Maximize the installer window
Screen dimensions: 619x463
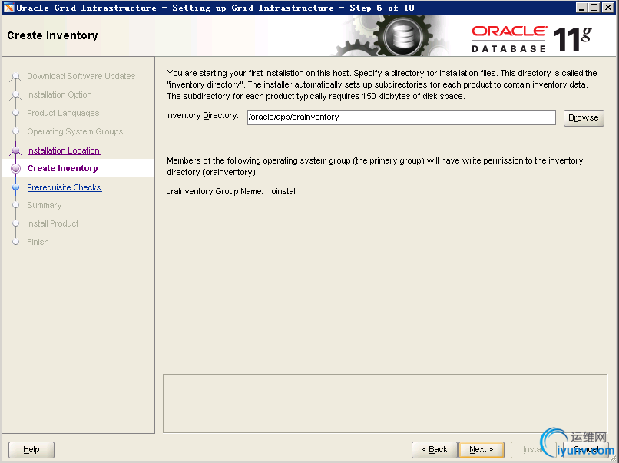click(594, 8)
